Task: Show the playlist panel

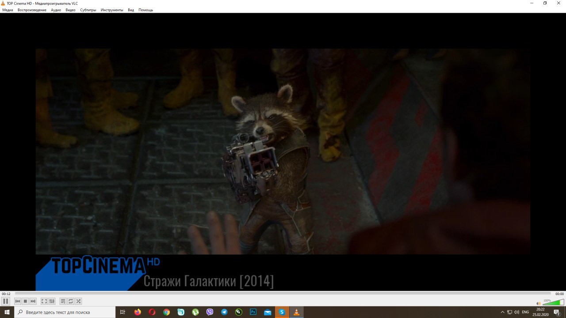Action: click(x=63, y=301)
